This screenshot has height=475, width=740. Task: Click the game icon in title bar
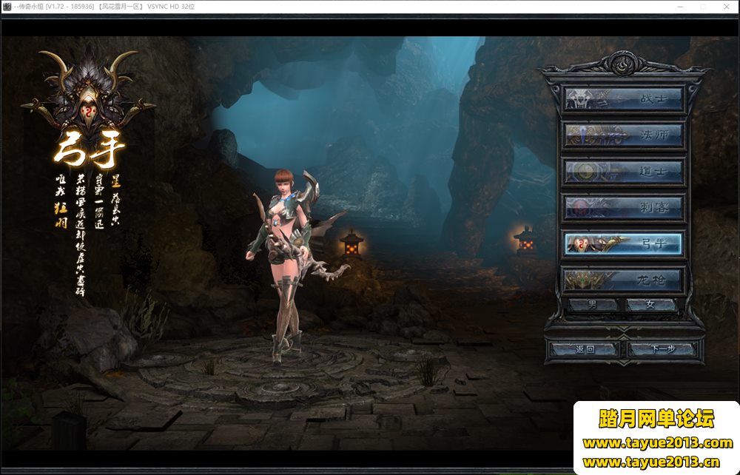coord(7,7)
